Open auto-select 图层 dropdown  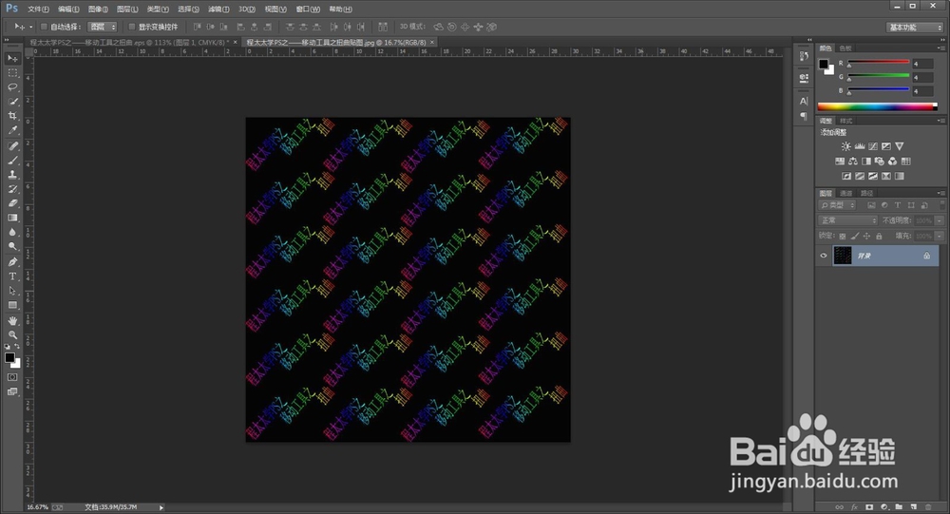coord(103,27)
